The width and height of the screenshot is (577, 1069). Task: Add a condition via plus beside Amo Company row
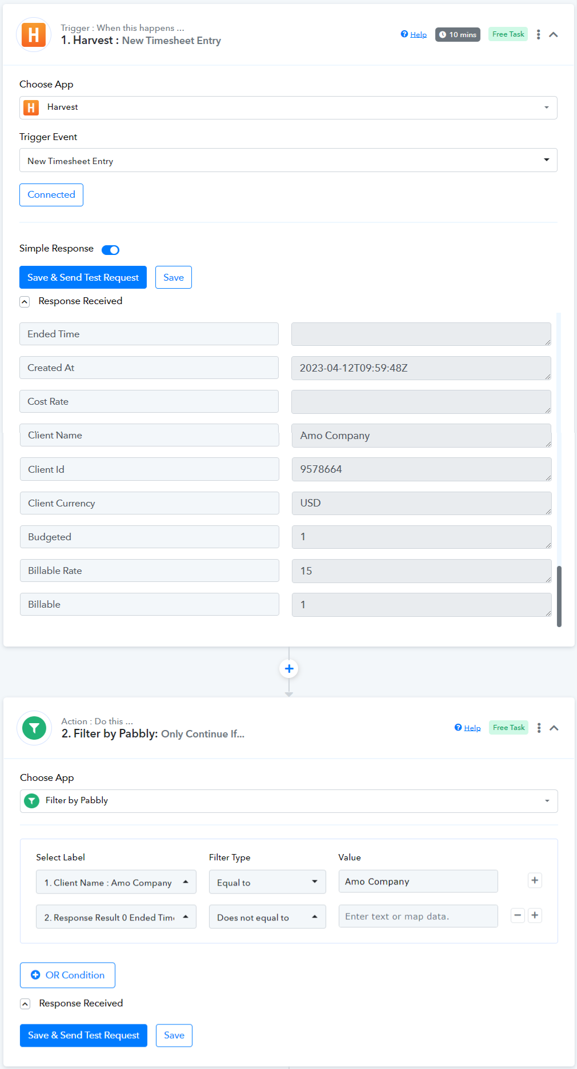pyautogui.click(x=535, y=880)
